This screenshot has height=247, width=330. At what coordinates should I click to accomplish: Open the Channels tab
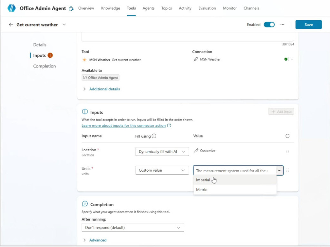251,8
